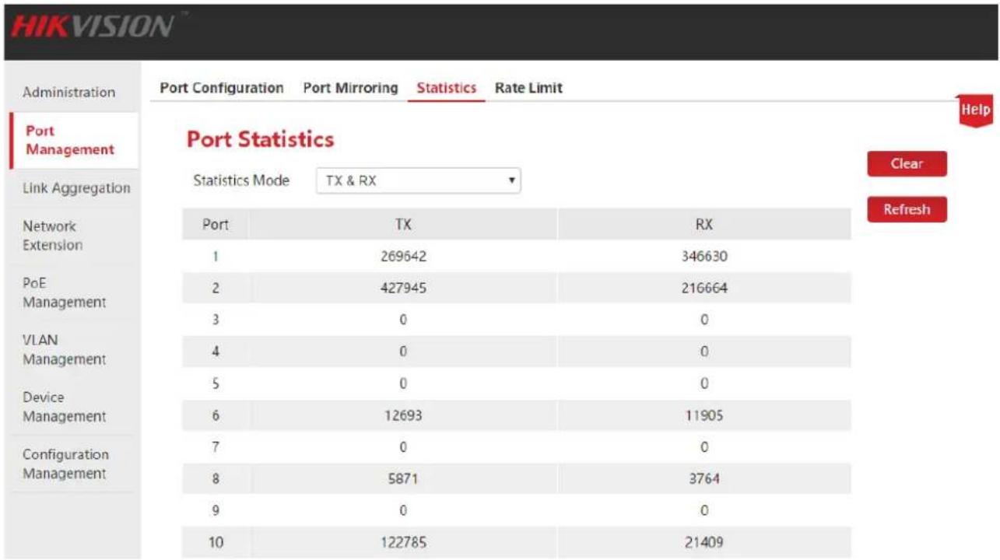Screen dimensions: 1000x560
Task: Click the RX column header
Action: click(x=704, y=225)
